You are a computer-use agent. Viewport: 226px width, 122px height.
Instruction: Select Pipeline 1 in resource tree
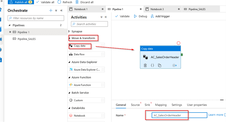pos(23,32)
